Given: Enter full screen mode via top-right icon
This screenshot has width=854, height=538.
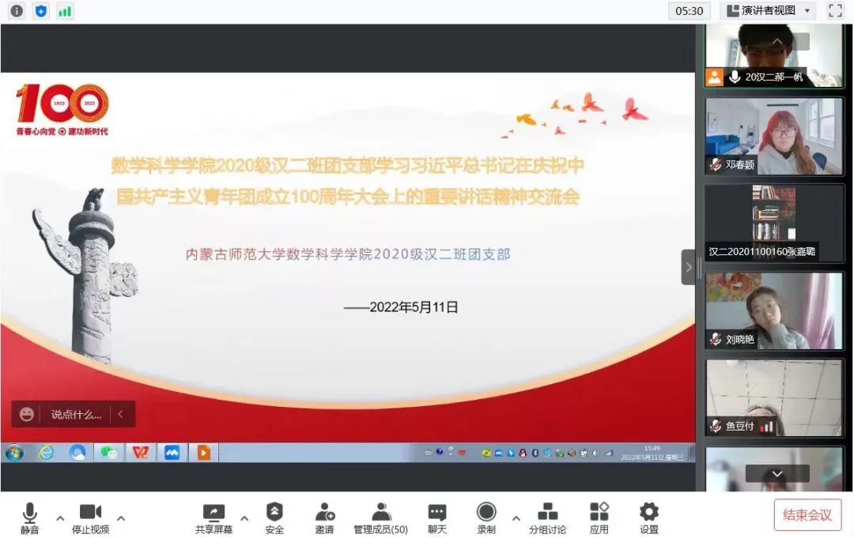Looking at the screenshot, I should tap(835, 10).
